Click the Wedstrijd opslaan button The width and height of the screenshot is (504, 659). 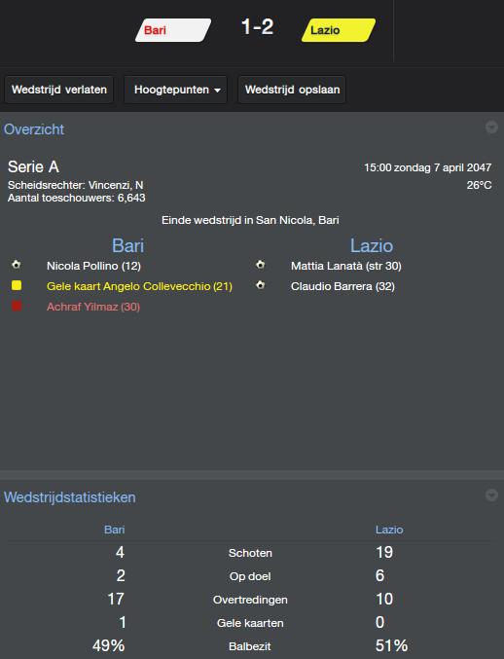tap(292, 90)
